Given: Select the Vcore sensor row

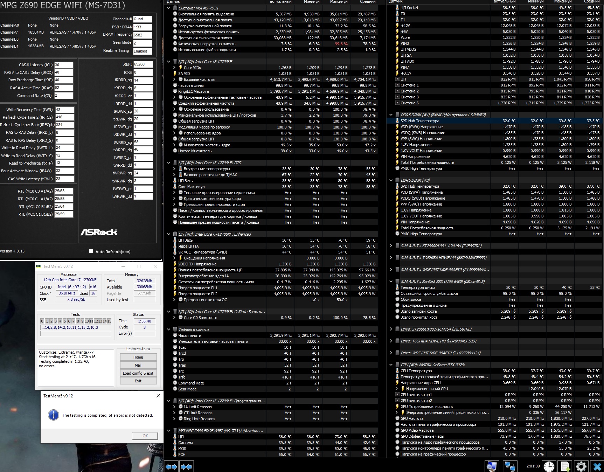Looking at the screenshot, I should coord(495,37).
